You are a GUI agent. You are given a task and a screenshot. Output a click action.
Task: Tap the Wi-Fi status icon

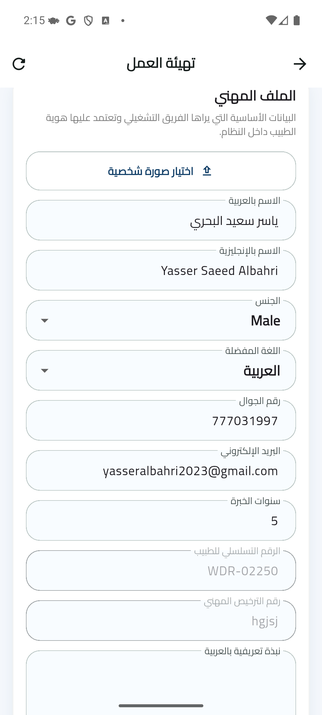(271, 20)
